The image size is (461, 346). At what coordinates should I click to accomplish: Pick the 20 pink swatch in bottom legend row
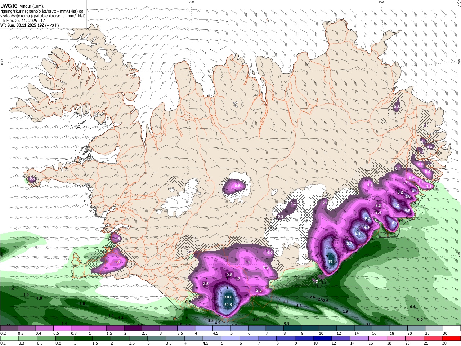[415, 338]
